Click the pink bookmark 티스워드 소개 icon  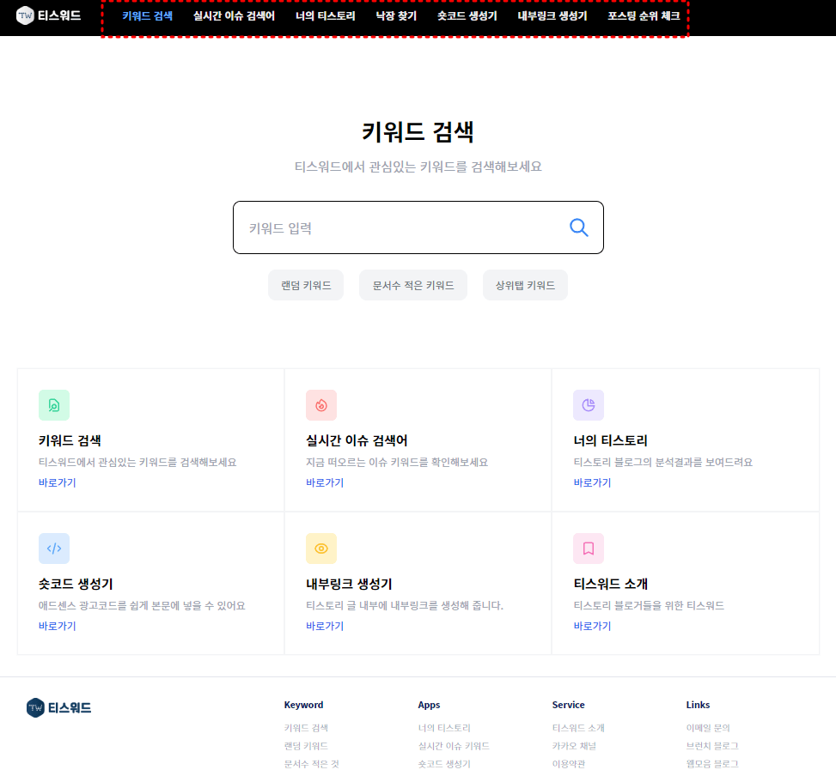tap(589, 549)
